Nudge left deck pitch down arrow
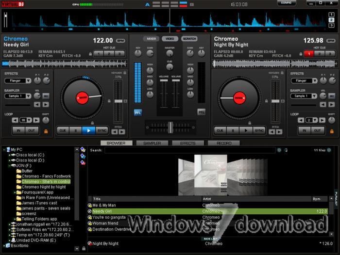Image resolution: width=340 pixels, height=255 pixels. tap(115, 131)
